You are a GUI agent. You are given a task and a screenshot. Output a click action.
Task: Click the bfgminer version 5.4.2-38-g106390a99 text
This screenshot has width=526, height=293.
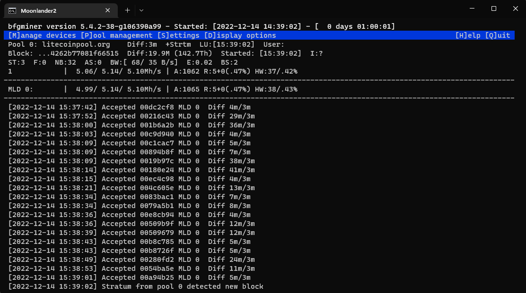coord(85,26)
